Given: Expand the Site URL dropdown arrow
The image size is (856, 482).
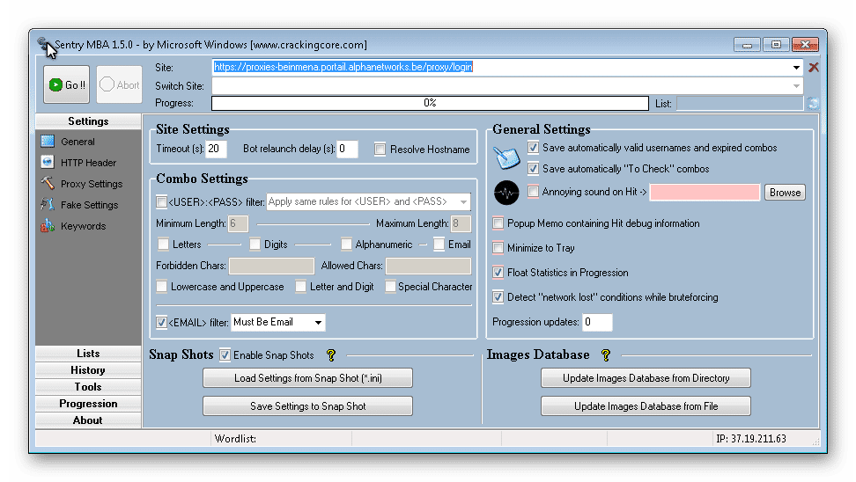Looking at the screenshot, I should click(796, 68).
